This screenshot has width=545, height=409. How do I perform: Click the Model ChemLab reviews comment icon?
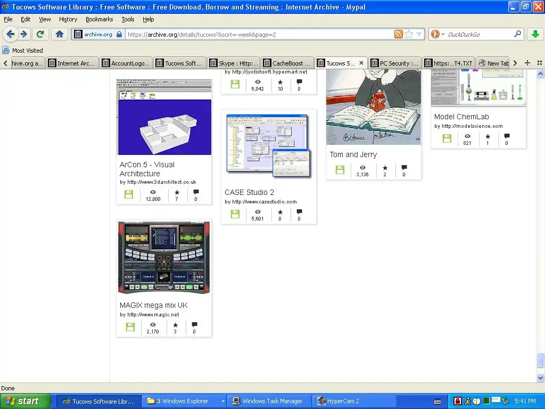tap(507, 136)
